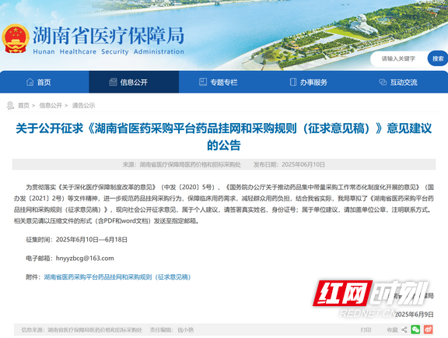Image resolution: width=448 pixels, height=338 pixels.
Task: Click the article title heading
Action: pyautogui.click(x=224, y=136)
